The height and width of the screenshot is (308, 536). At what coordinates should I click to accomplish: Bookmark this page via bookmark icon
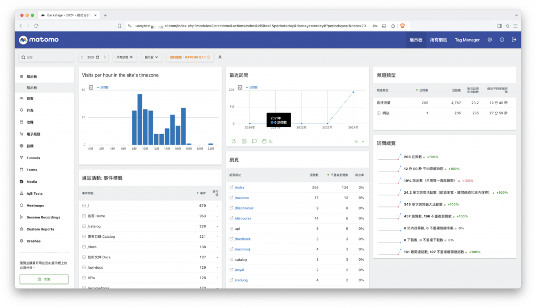click(119, 26)
